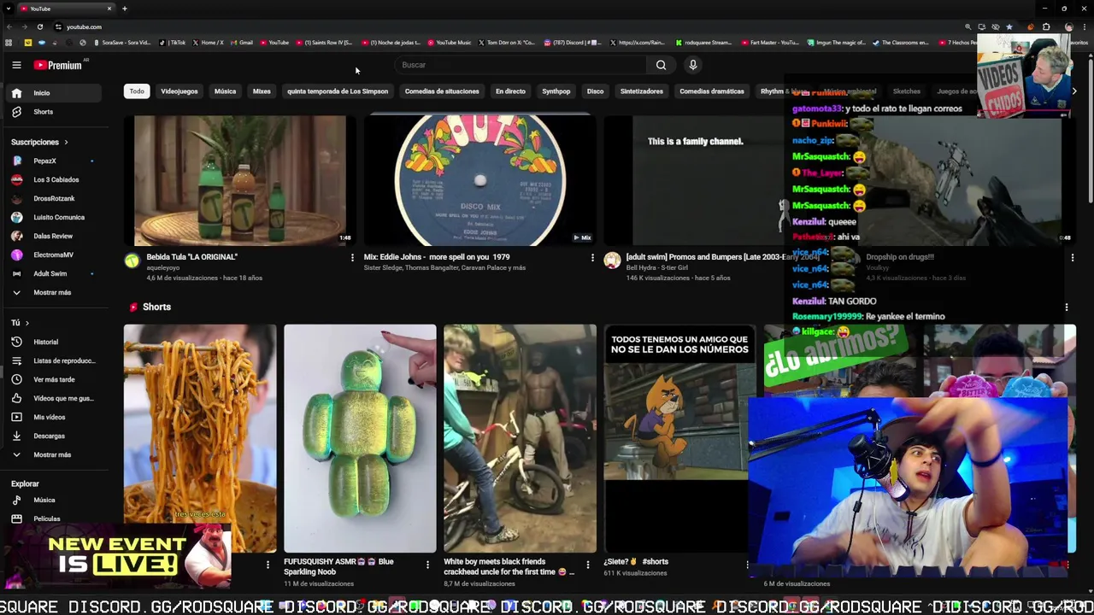Viewport: 1094px width, 615px height.
Task: Reload the page in browser toolbar
Action: 39,26
